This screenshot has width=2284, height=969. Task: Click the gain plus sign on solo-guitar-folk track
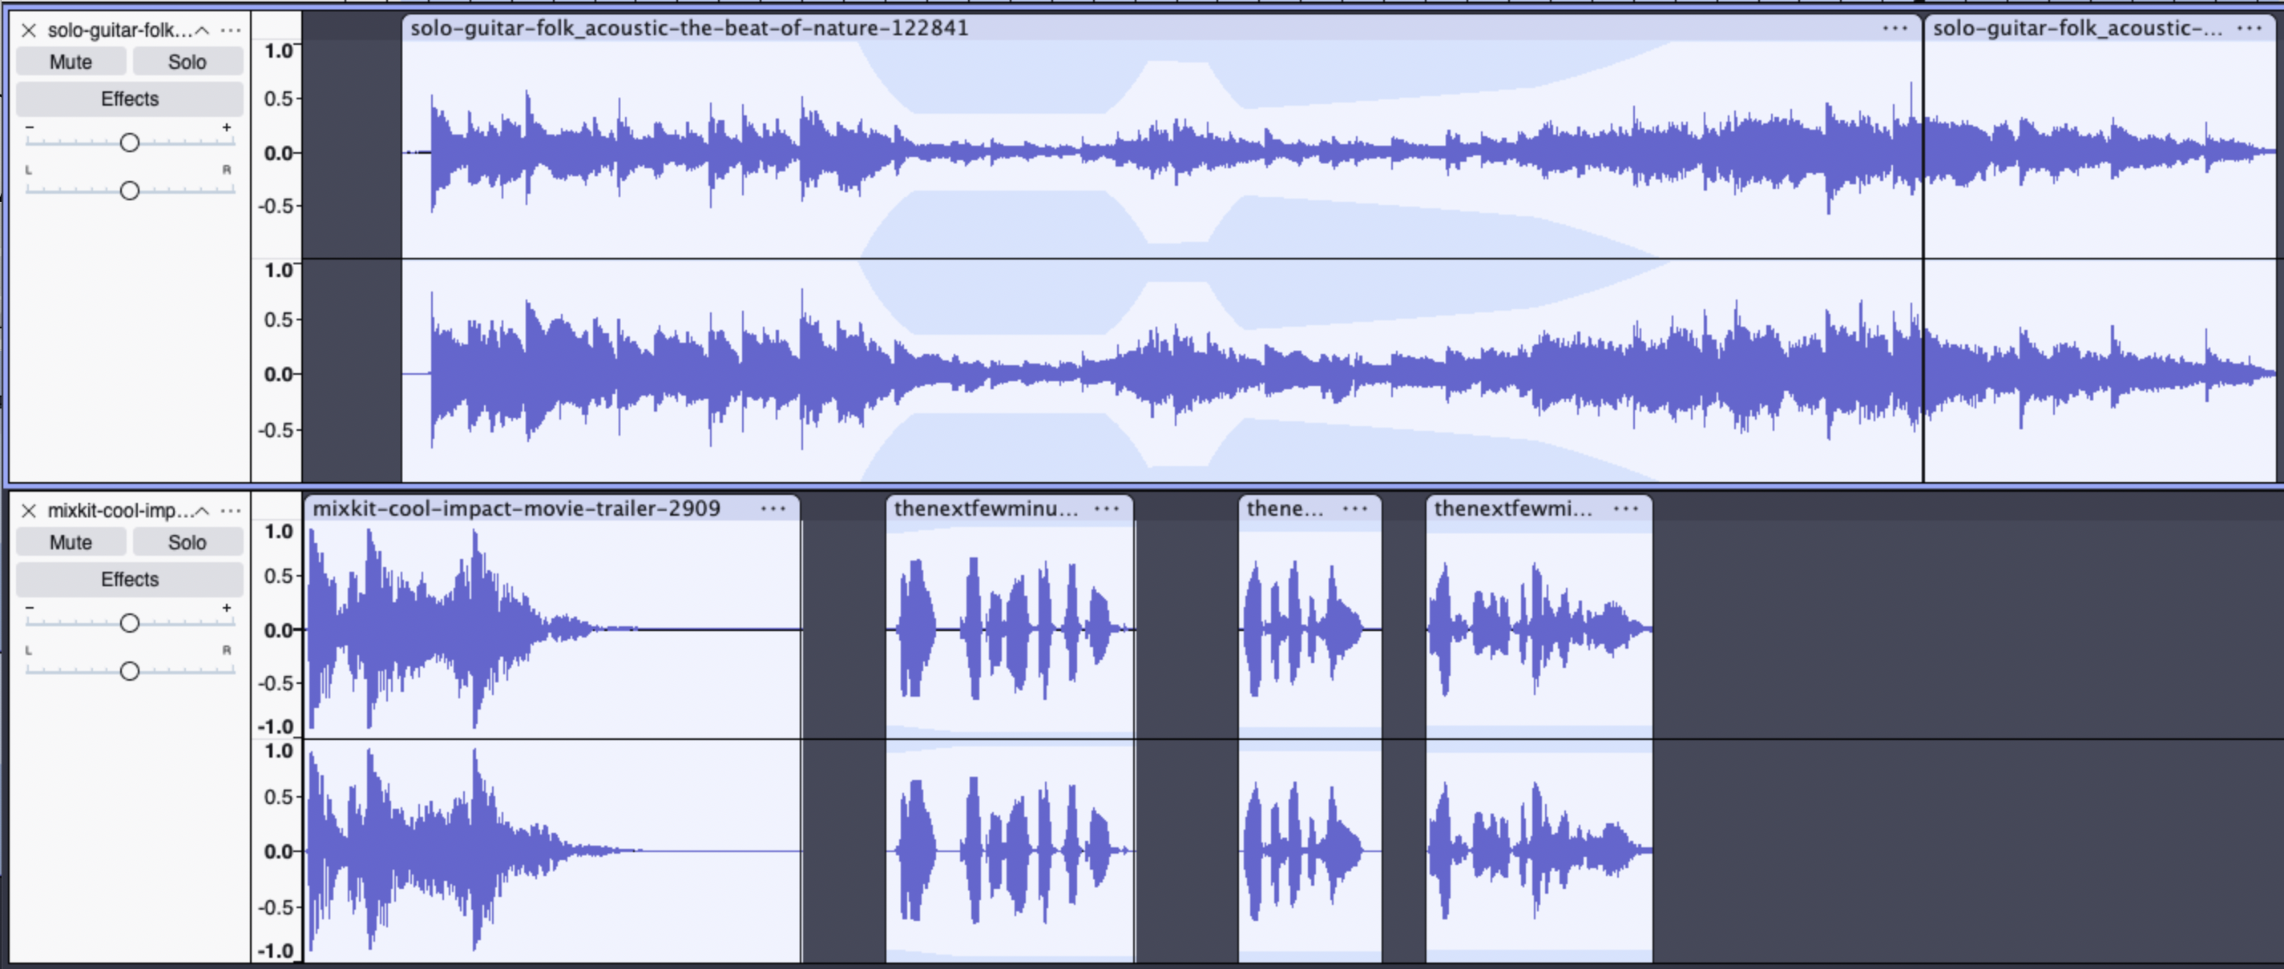(x=227, y=127)
